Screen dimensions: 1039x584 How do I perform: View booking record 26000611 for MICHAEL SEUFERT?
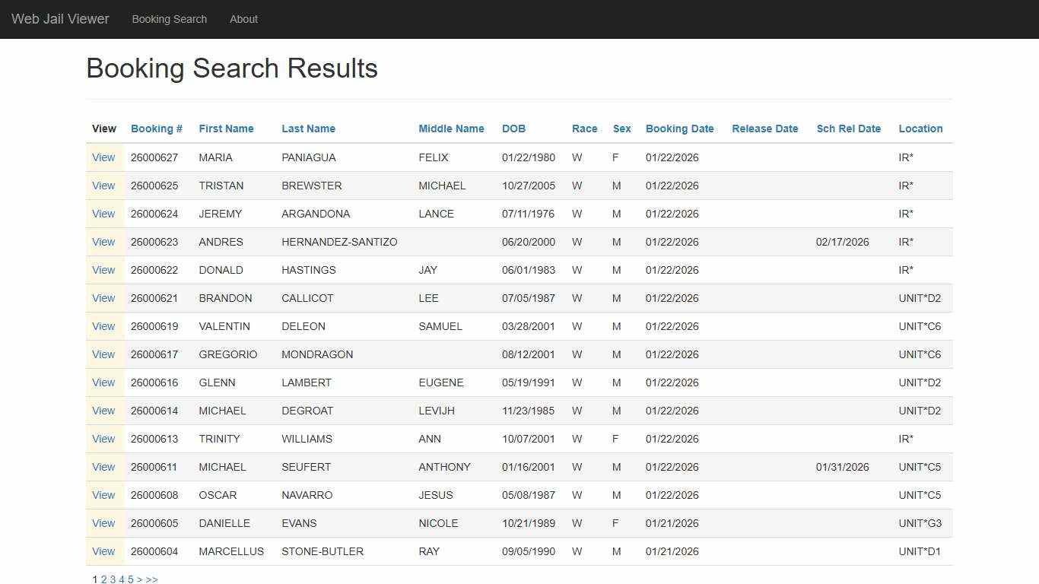(103, 467)
